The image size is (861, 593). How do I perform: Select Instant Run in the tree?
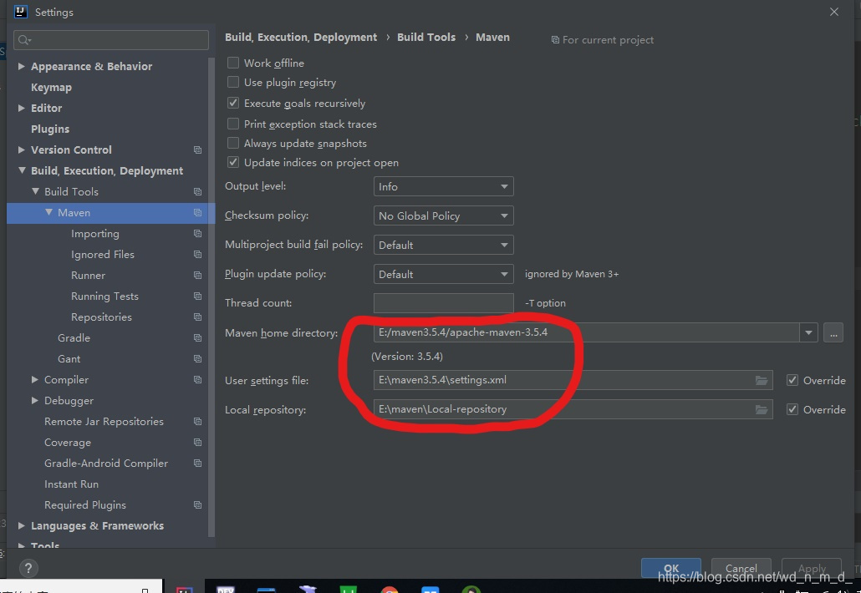pyautogui.click(x=71, y=484)
